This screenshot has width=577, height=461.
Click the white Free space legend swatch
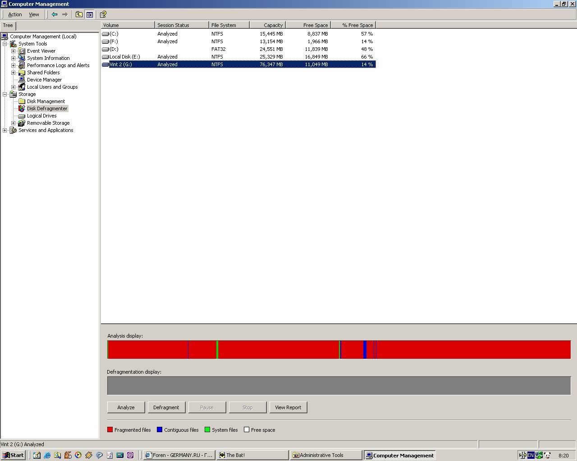(247, 429)
